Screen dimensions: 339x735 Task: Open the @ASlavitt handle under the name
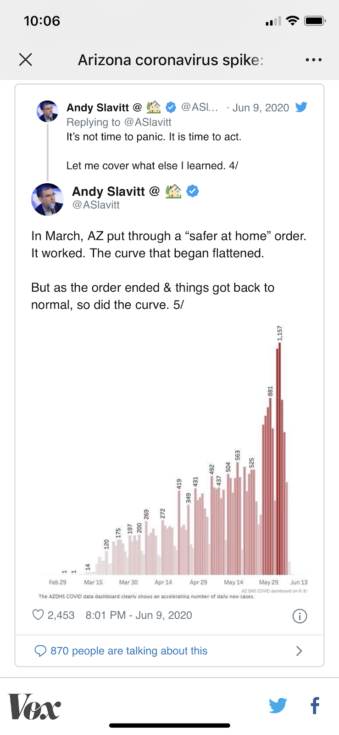(96, 205)
